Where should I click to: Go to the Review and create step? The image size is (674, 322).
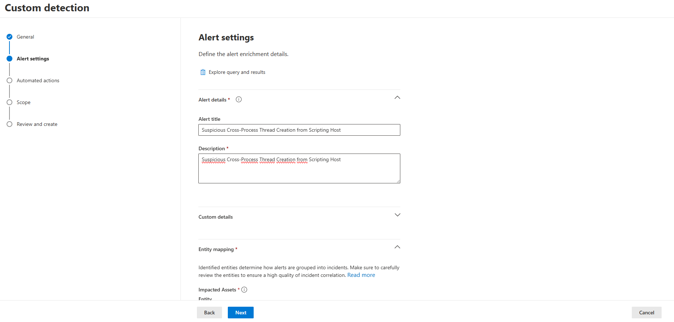pyautogui.click(x=37, y=124)
